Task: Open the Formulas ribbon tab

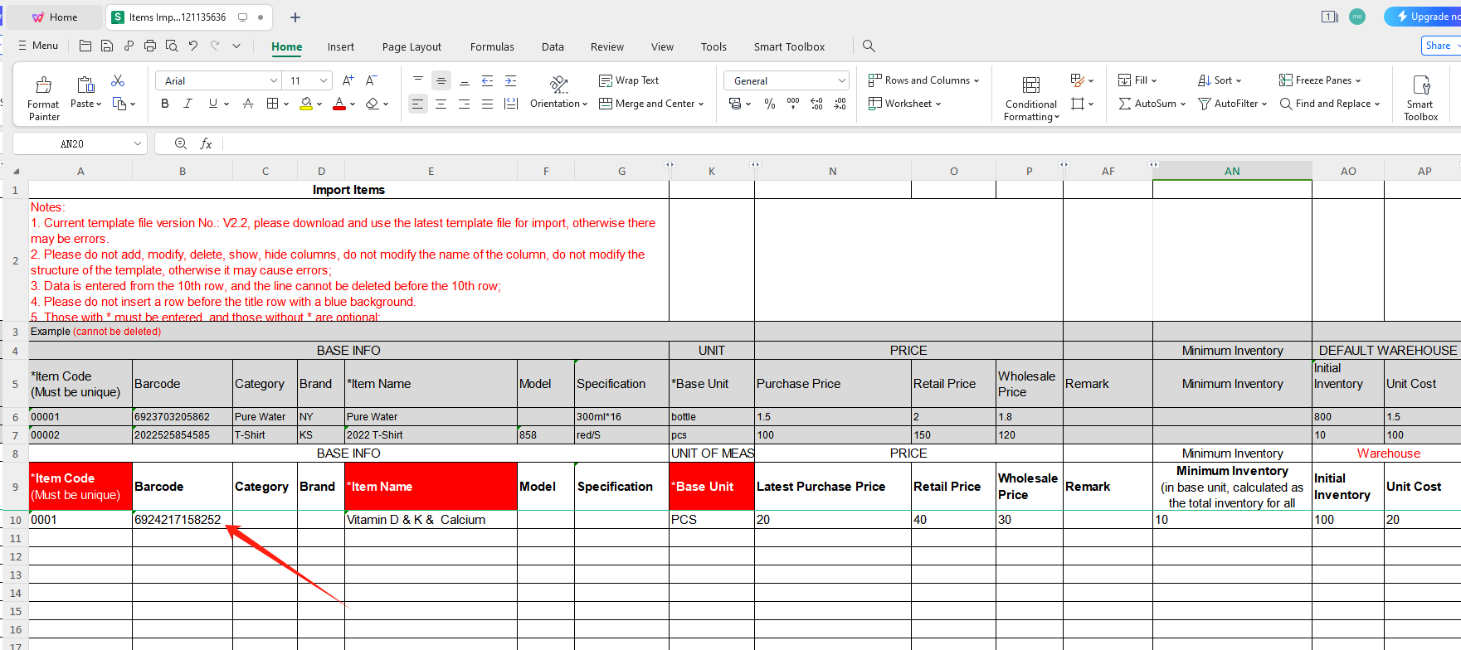Action: coord(492,47)
